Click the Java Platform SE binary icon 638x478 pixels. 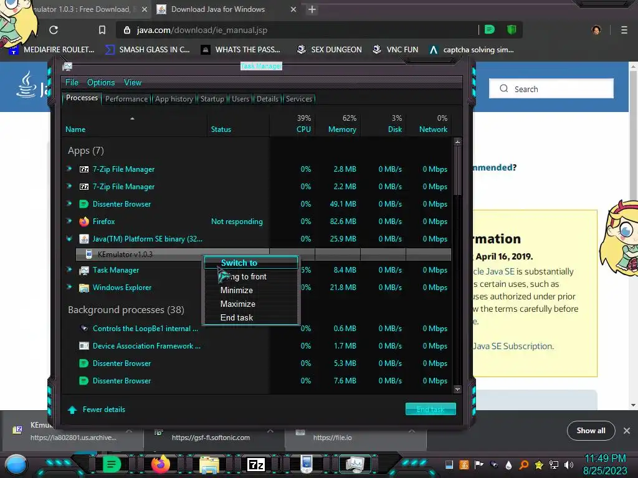tap(84, 239)
